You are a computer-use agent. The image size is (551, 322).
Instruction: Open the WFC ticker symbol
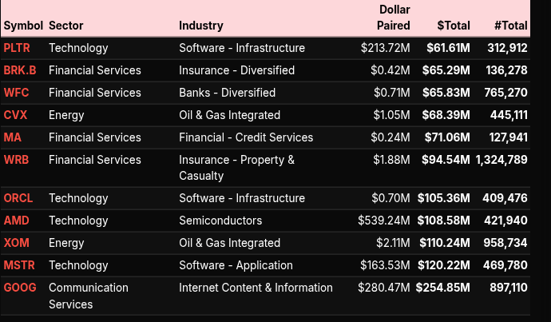pyautogui.click(x=17, y=93)
